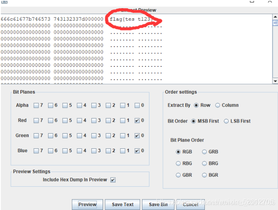The height and width of the screenshot is (210, 278).
Task: Select RBG bit plane order
Action: click(x=178, y=163)
